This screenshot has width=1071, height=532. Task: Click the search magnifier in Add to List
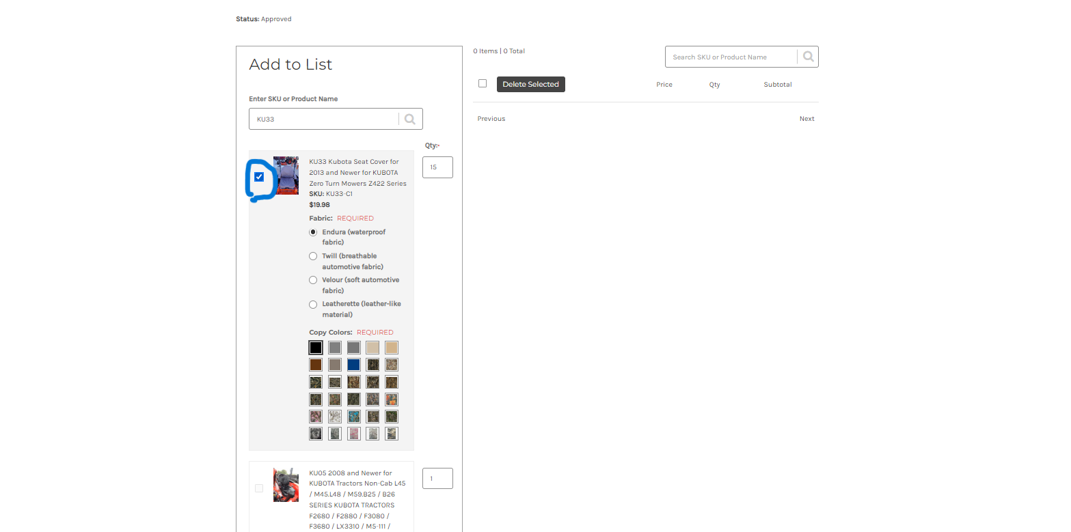click(x=410, y=119)
